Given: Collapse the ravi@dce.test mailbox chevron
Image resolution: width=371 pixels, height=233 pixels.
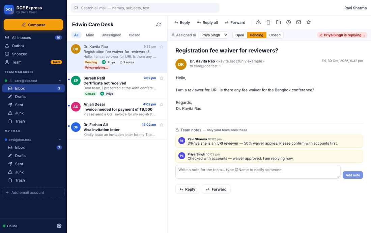Looking at the screenshot, I should [x=60, y=140].
